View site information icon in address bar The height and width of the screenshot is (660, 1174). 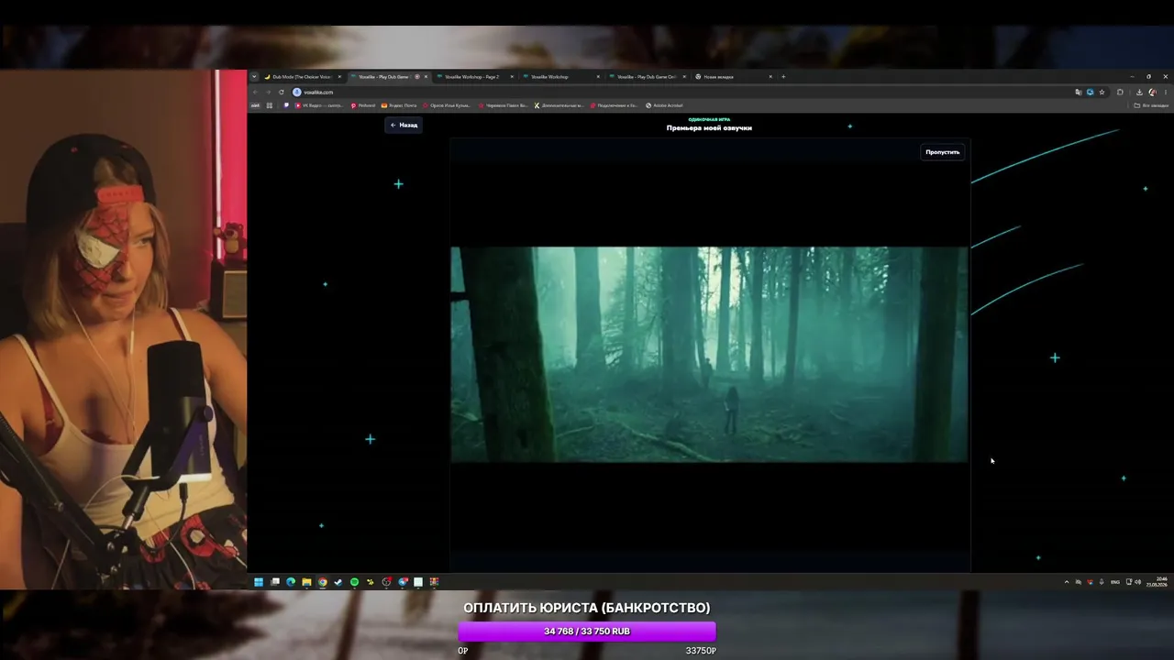click(297, 92)
